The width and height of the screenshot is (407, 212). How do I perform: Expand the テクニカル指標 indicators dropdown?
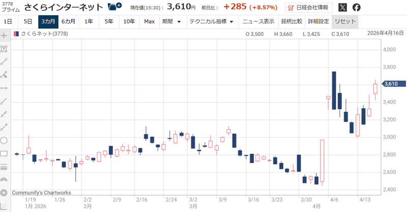(x=211, y=22)
